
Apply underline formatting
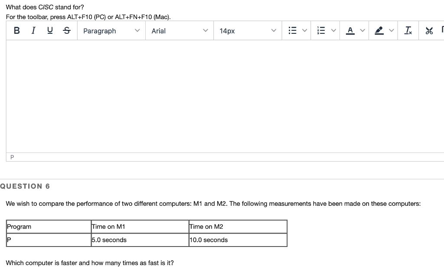coord(49,30)
